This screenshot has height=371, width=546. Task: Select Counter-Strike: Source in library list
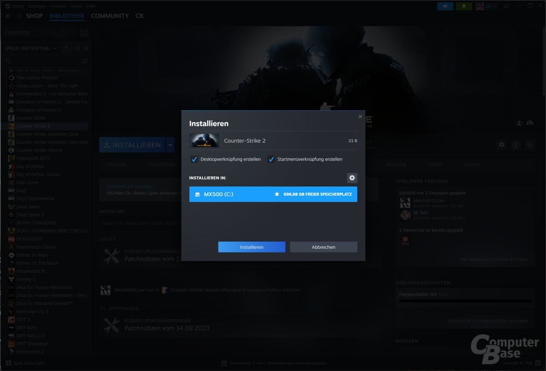tap(39, 150)
